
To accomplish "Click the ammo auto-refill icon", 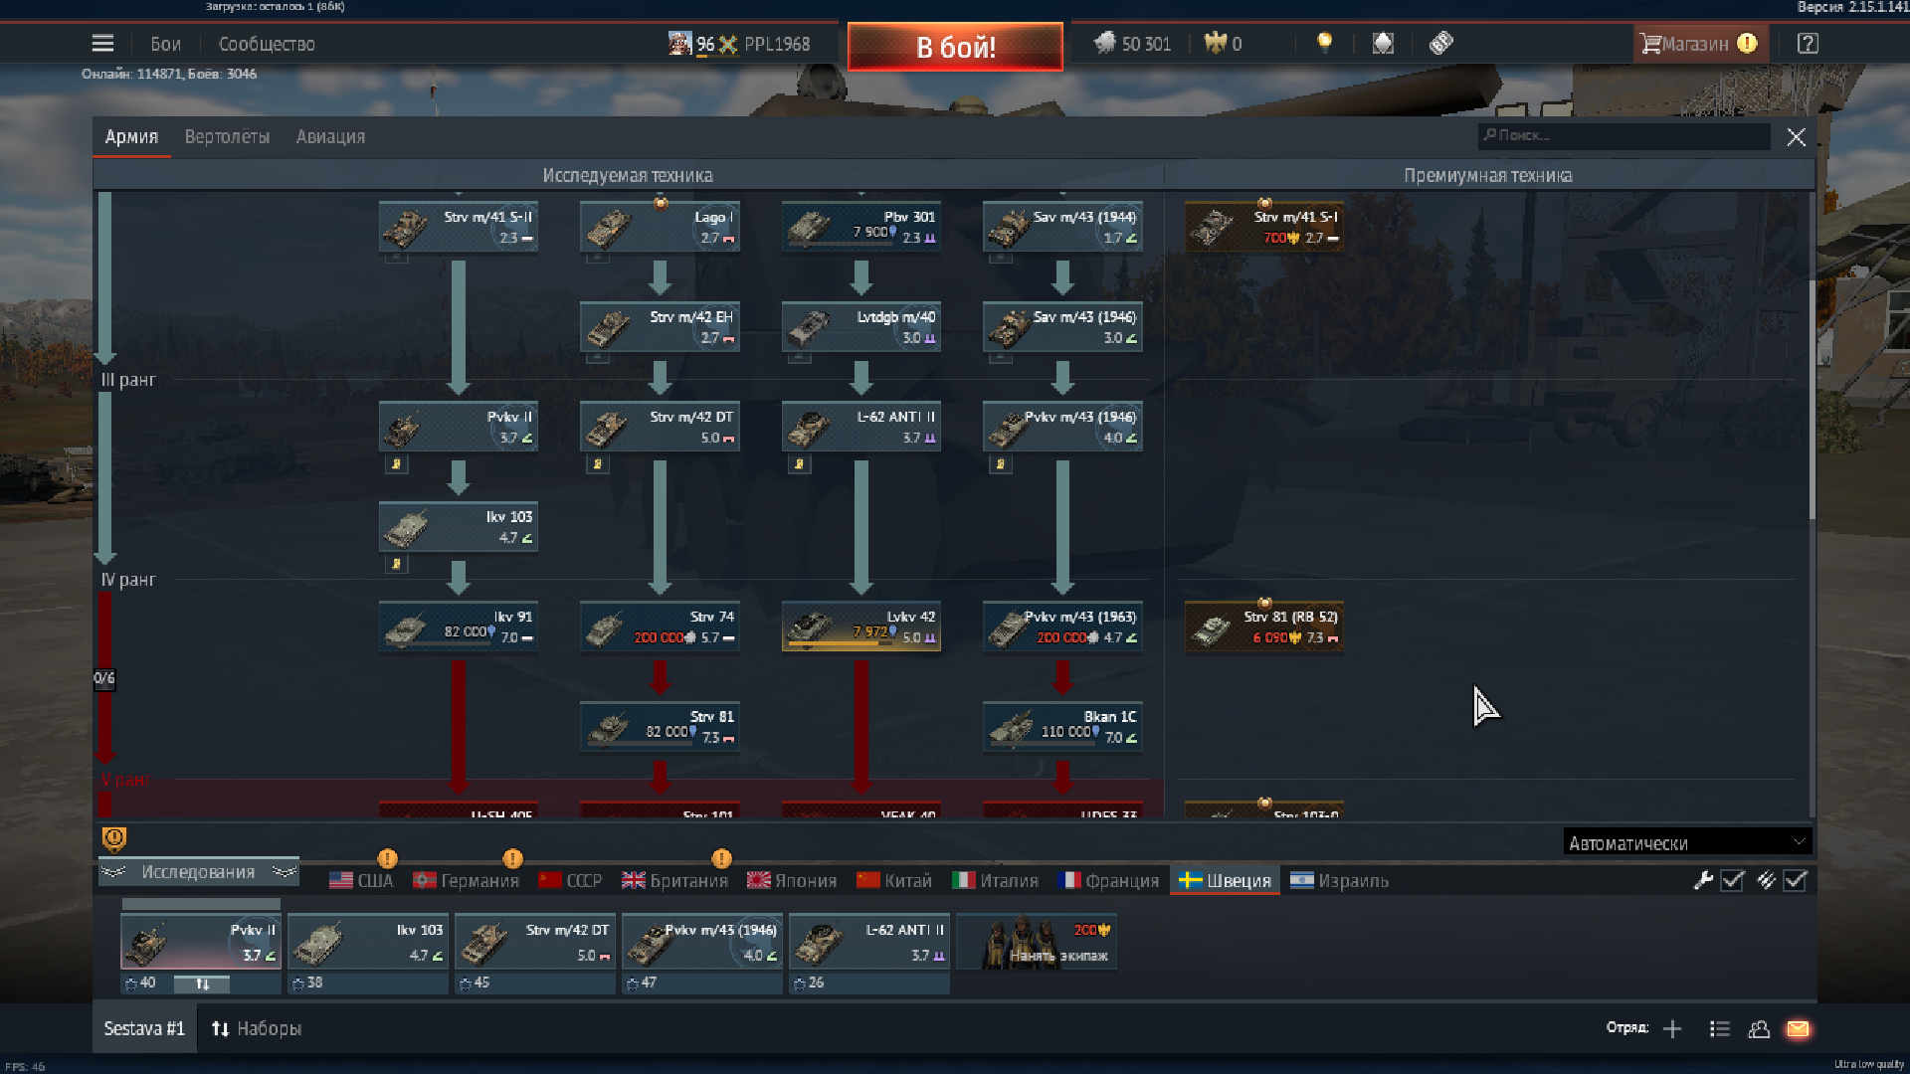I will click(1766, 880).
